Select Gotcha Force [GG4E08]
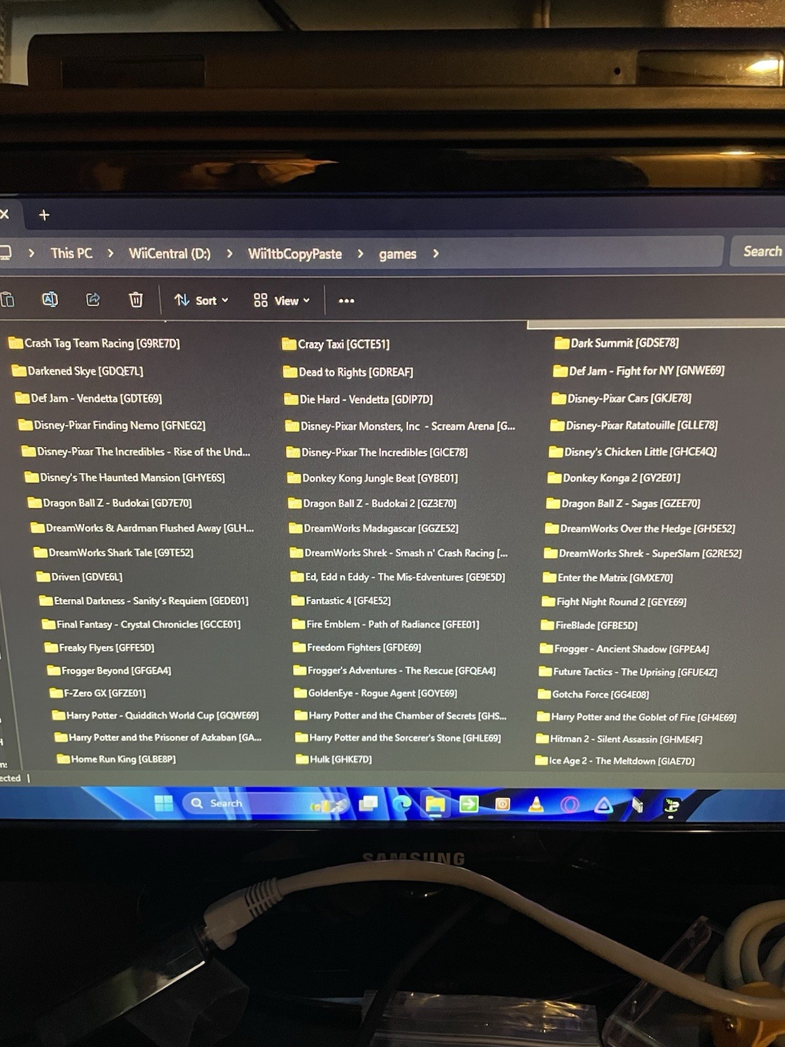This screenshot has height=1047, width=785. (x=593, y=694)
